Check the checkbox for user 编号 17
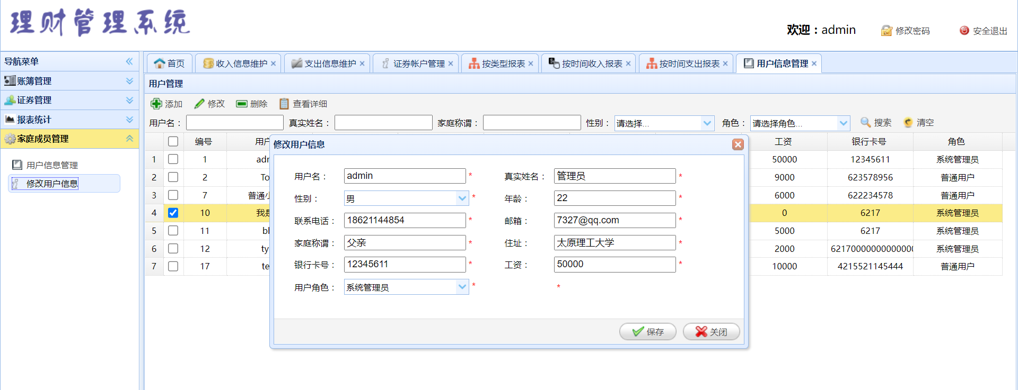Image resolution: width=1018 pixels, height=390 pixels. (x=173, y=266)
